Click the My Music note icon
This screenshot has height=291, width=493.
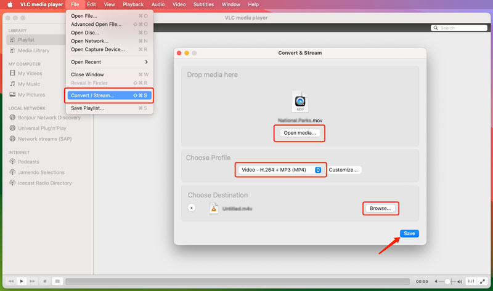click(x=12, y=84)
